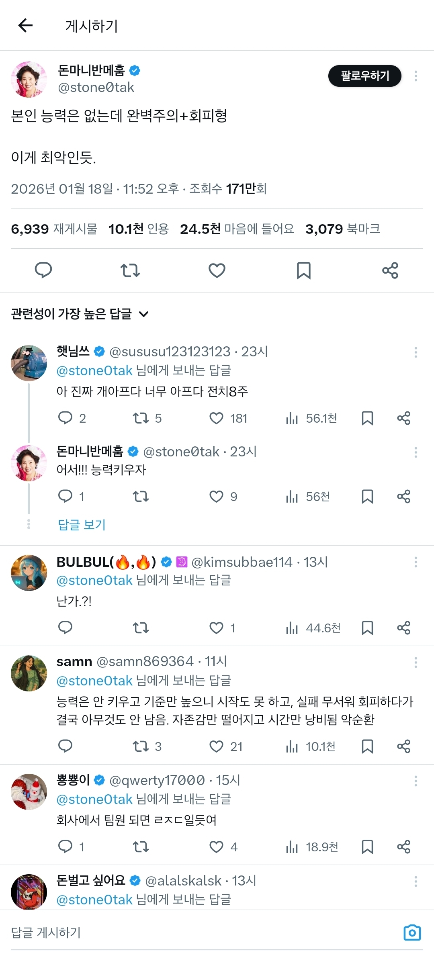Go back using the arrow icon
Screen dimensions: 434x955
point(25,25)
